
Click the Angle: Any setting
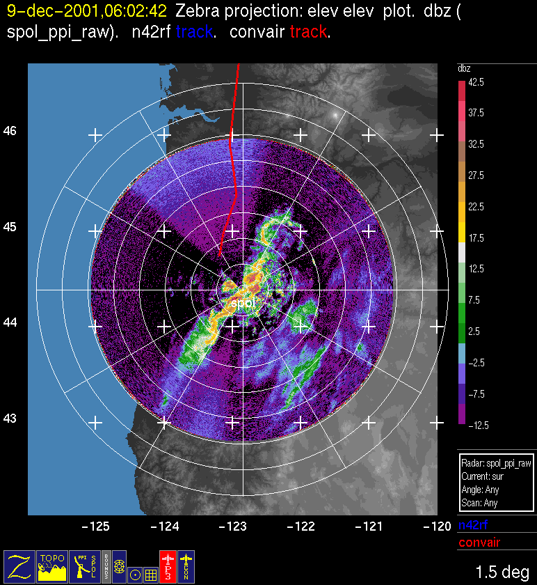(x=481, y=490)
